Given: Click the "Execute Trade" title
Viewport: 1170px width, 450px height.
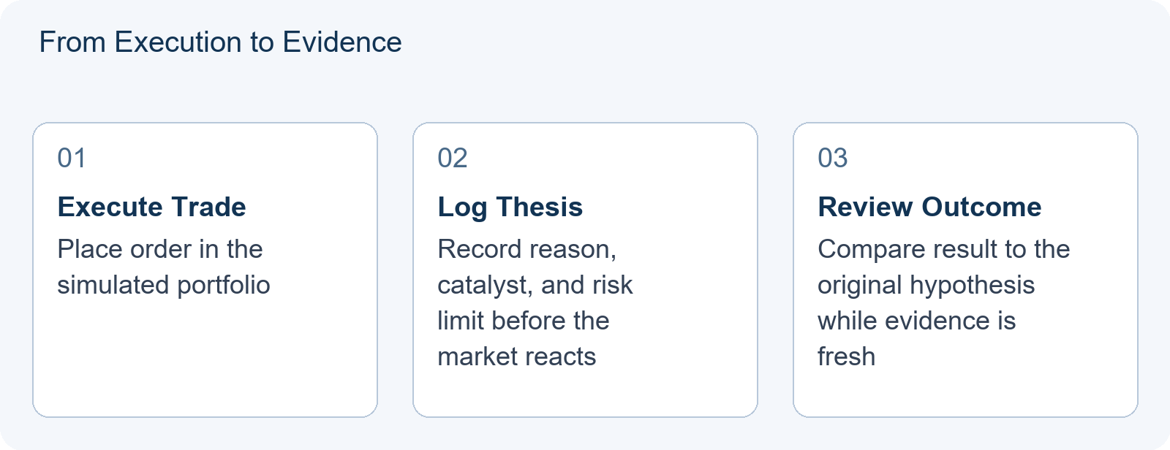Looking at the screenshot, I should (x=151, y=207).
